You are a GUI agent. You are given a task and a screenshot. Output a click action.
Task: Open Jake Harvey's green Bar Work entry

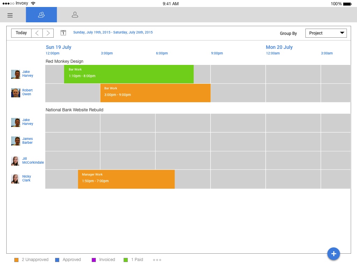pyautogui.click(x=129, y=74)
